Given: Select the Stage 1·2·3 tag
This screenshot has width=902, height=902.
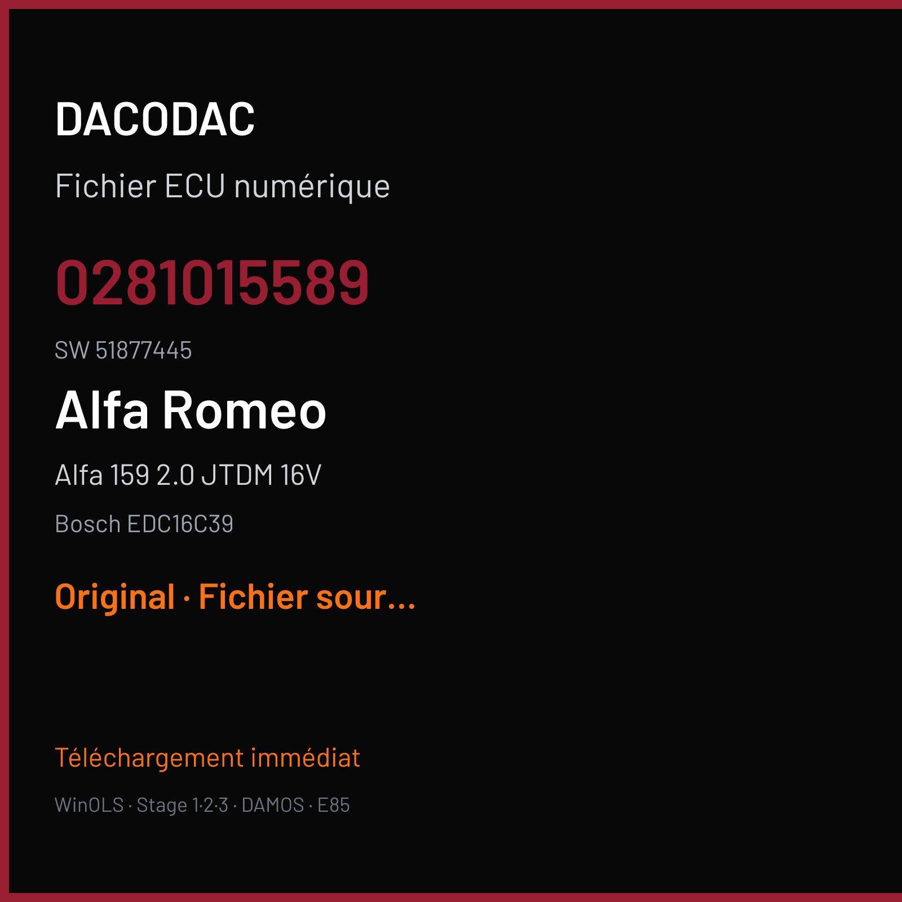Looking at the screenshot, I should click(182, 805).
